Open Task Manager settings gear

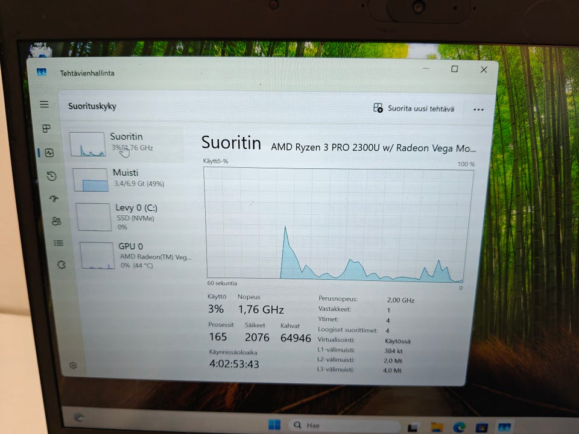click(x=73, y=365)
